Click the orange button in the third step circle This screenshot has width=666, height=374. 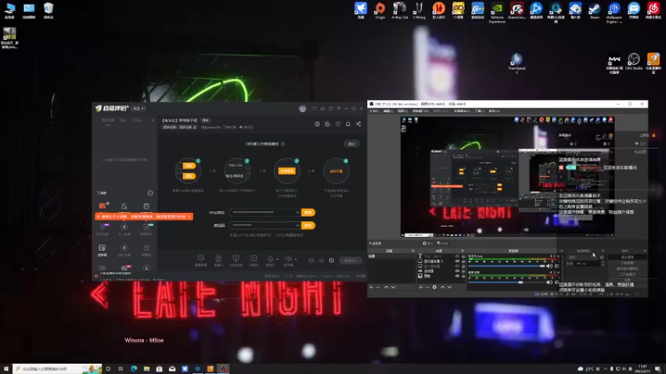pyautogui.click(x=286, y=171)
